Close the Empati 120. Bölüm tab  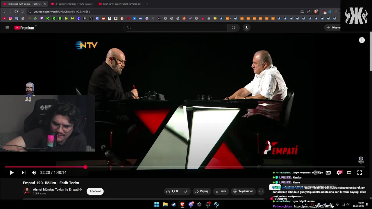(x=44, y=4)
